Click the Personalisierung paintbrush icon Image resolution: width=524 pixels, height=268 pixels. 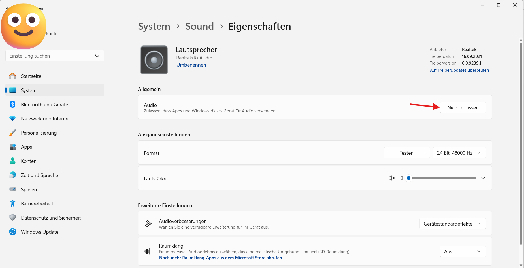tap(12, 133)
